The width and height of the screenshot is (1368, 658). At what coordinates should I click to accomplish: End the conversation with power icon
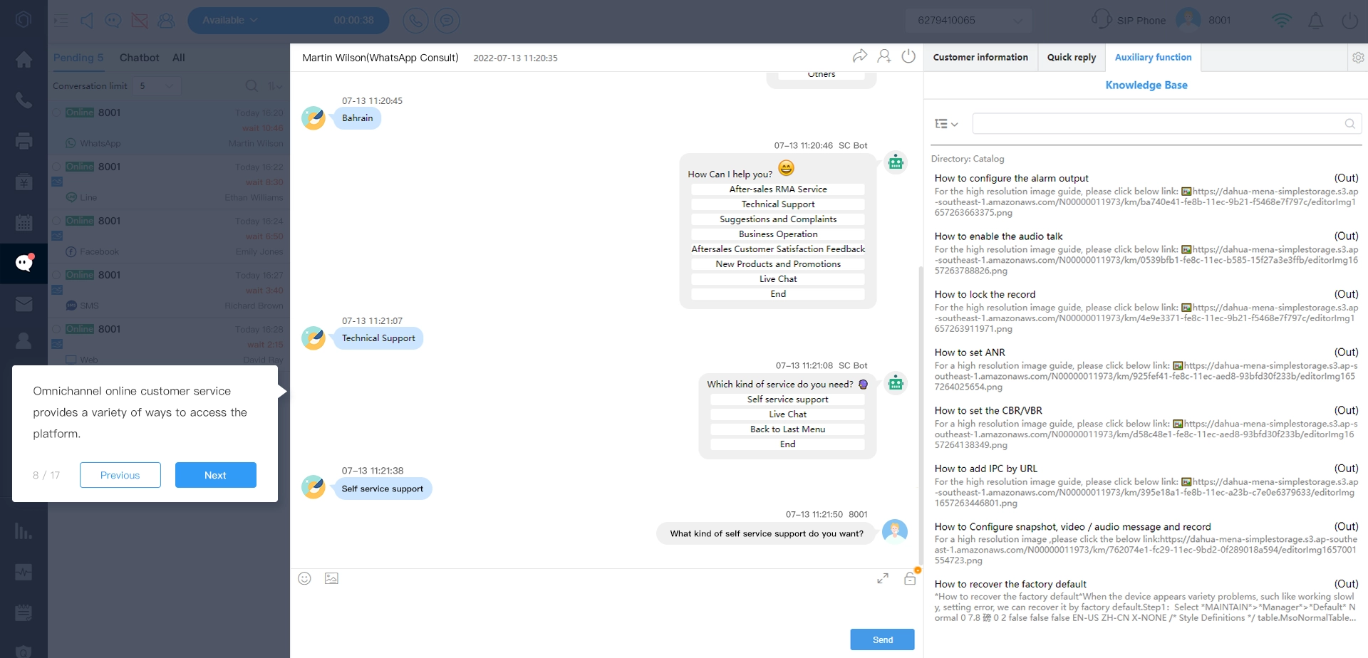point(908,56)
